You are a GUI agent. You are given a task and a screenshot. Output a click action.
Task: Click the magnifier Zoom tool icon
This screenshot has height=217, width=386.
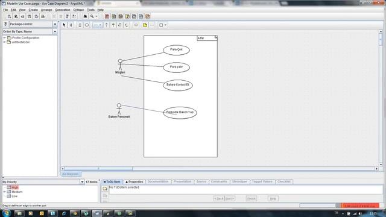[x=92, y=16]
